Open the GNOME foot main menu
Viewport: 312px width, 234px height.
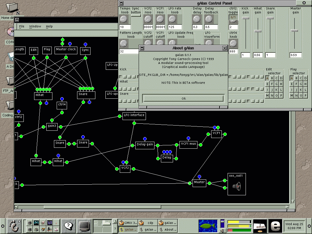pyautogui.click(x=12, y=226)
